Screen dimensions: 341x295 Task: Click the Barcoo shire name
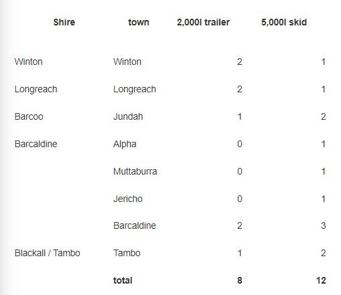point(29,116)
